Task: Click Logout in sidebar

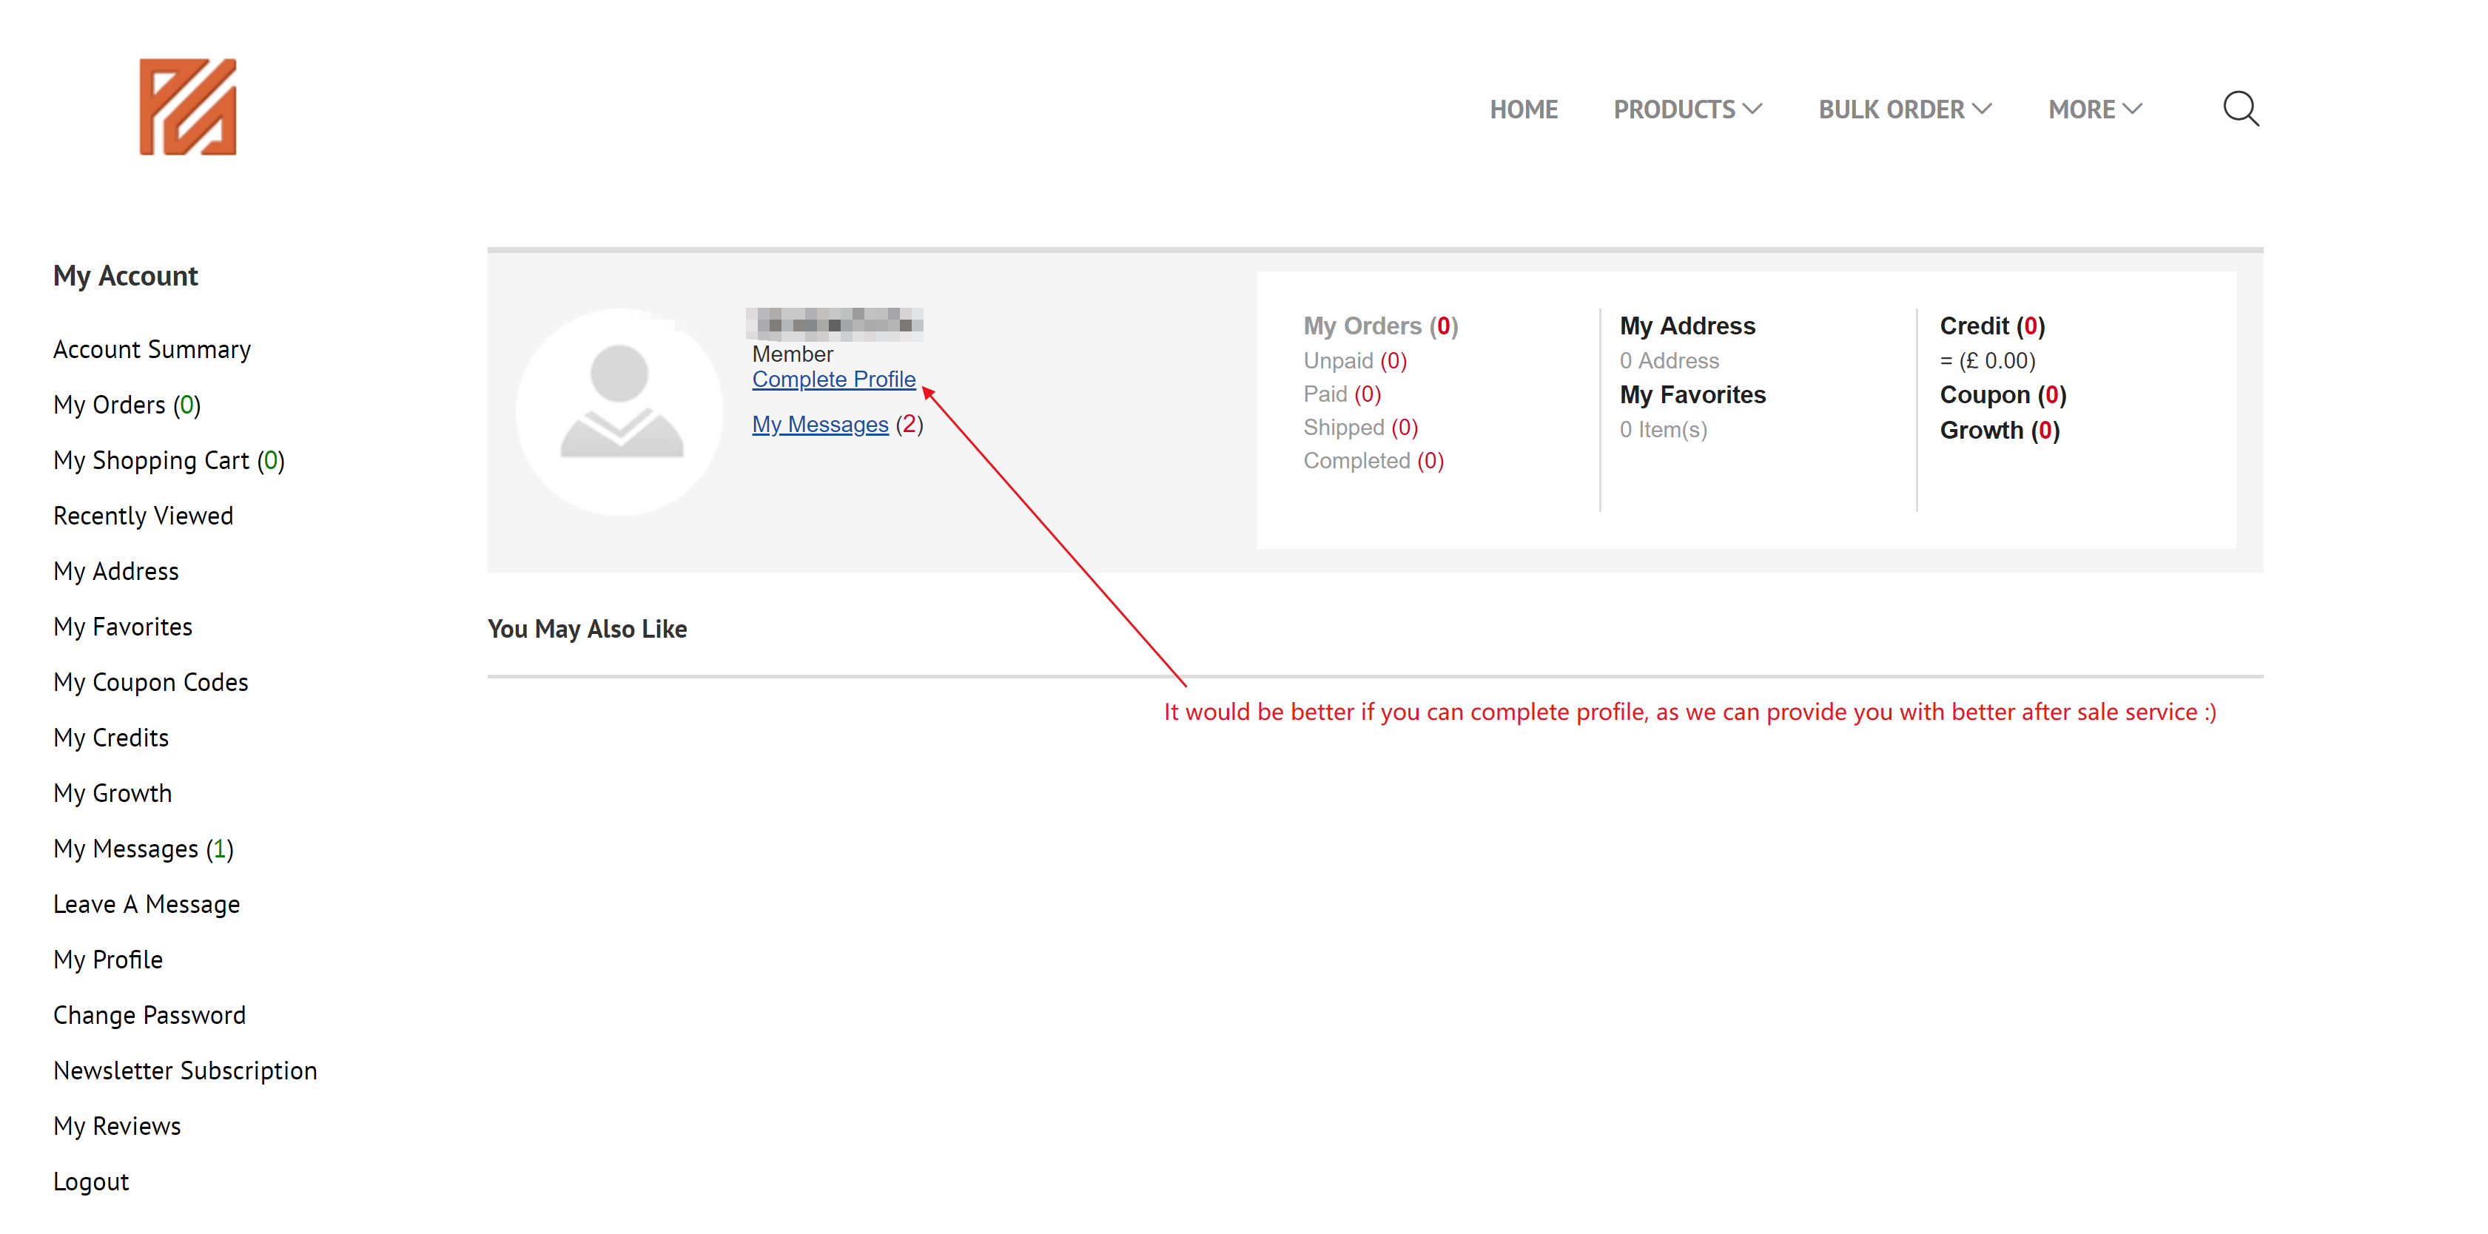Action: [x=91, y=1182]
